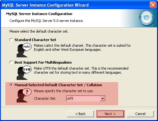This screenshot has width=158, height=121.
Task: Select Manual Selected Default Character Set radio
Action: pos(11,85)
